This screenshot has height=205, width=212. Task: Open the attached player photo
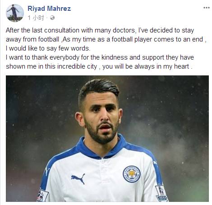[x=107, y=139]
